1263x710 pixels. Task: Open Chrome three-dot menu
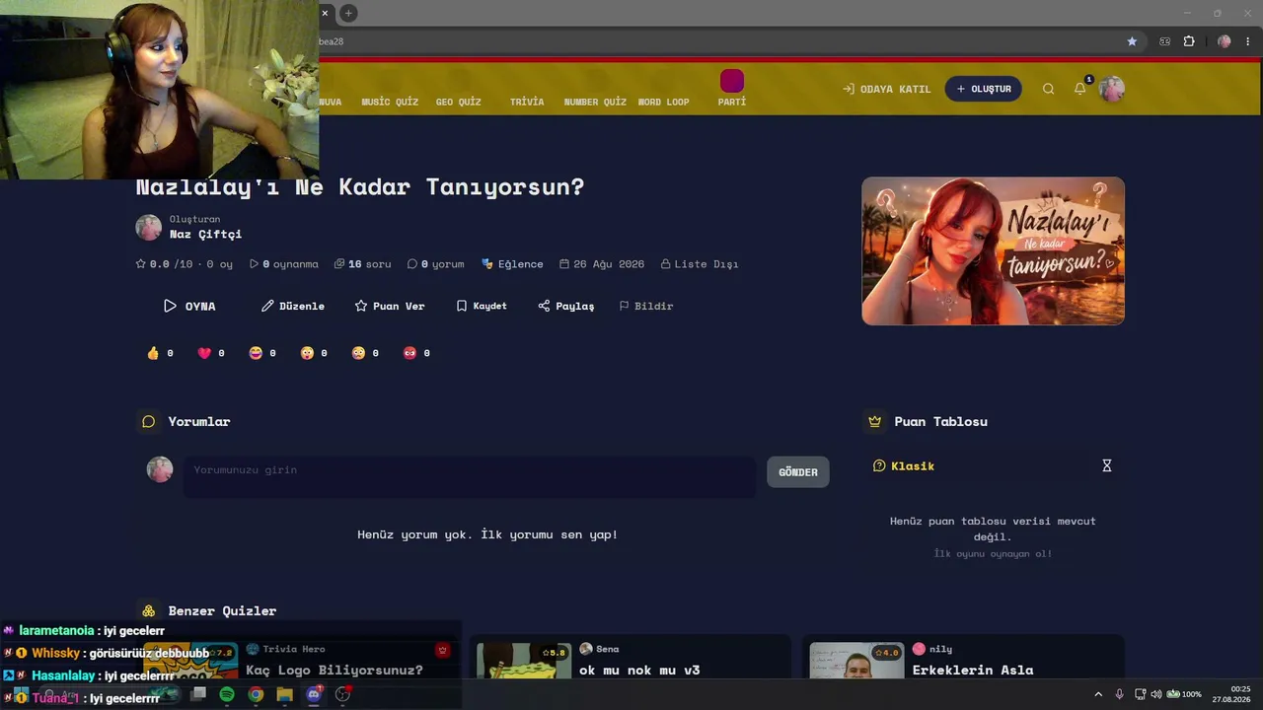pos(1249,41)
